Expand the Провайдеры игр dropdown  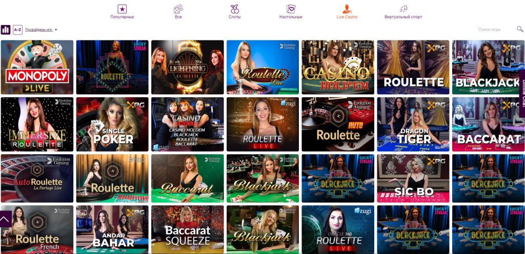point(41,30)
